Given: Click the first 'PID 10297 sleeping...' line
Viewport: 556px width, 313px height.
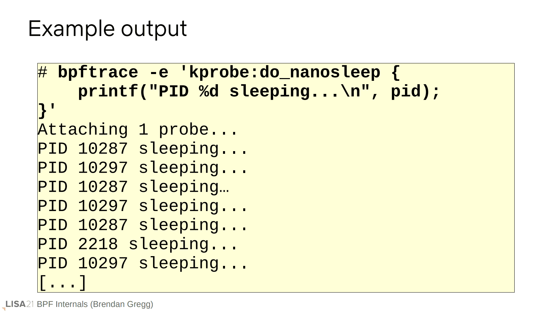Looking at the screenshot, I should pyautogui.click(x=143, y=168).
